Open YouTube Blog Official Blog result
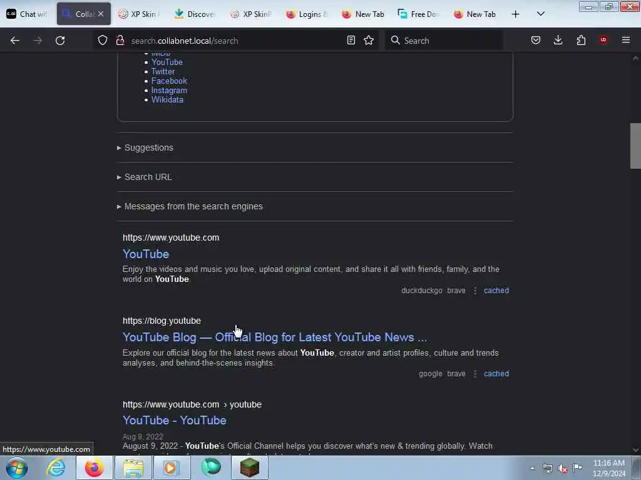 tap(275, 337)
